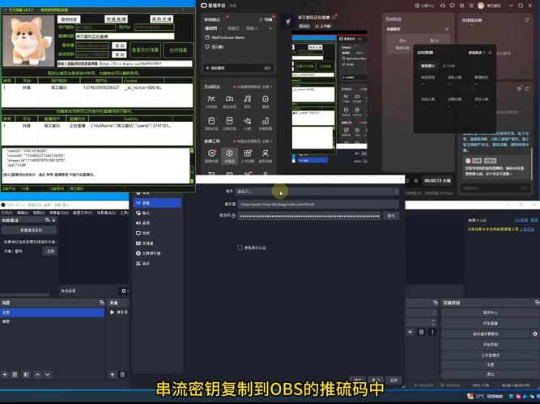The height and width of the screenshot is (404, 540).
Task: Open the 服务 dropdown showing 自定义
Action: tap(317, 191)
